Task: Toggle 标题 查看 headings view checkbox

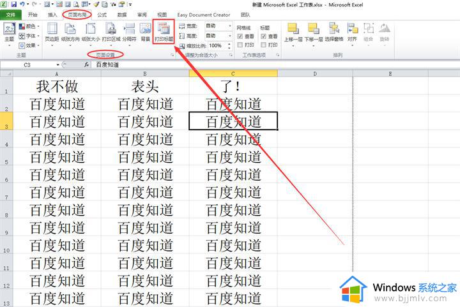Action: pos(263,36)
